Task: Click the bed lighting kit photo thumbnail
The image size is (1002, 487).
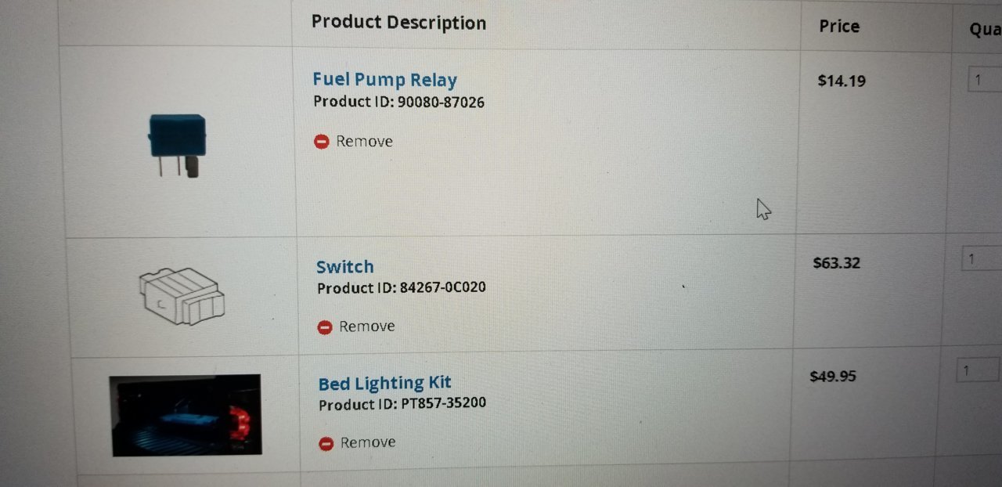Action: point(186,415)
